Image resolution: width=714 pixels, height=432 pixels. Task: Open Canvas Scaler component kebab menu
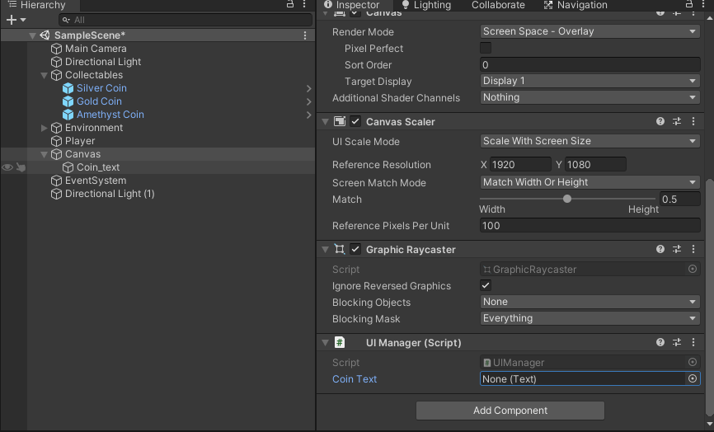pyautogui.click(x=693, y=121)
